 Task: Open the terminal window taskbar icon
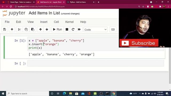(107, 94)
